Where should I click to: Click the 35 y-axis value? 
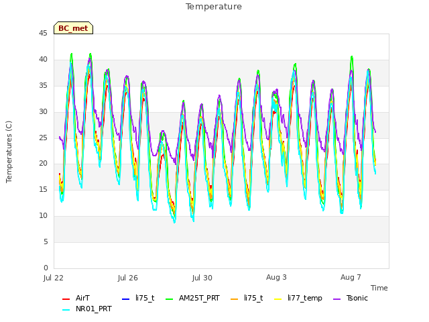(43, 85)
